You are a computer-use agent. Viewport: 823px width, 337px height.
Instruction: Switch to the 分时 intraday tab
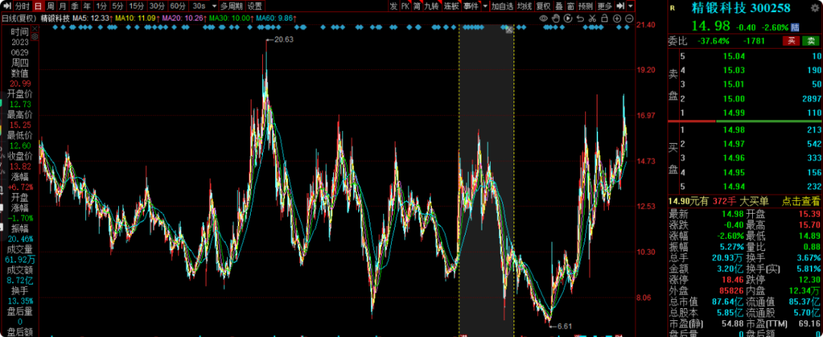tap(21, 6)
